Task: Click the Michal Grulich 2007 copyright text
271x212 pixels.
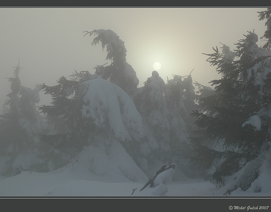Action: coord(251,208)
